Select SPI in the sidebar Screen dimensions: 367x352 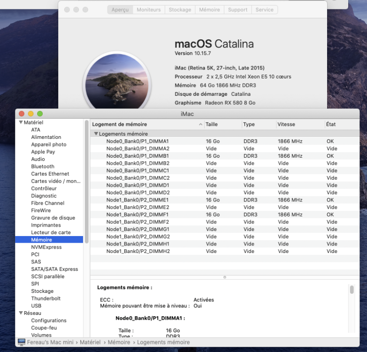(x=35, y=283)
